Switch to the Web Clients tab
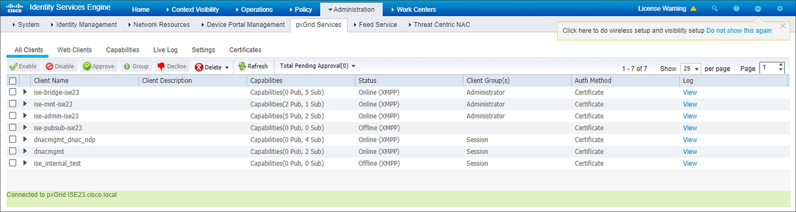The height and width of the screenshot is (212, 796). (74, 50)
